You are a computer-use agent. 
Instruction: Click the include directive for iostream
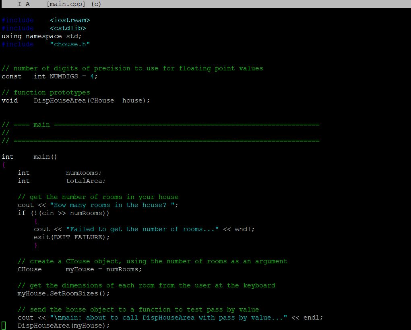click(46, 20)
